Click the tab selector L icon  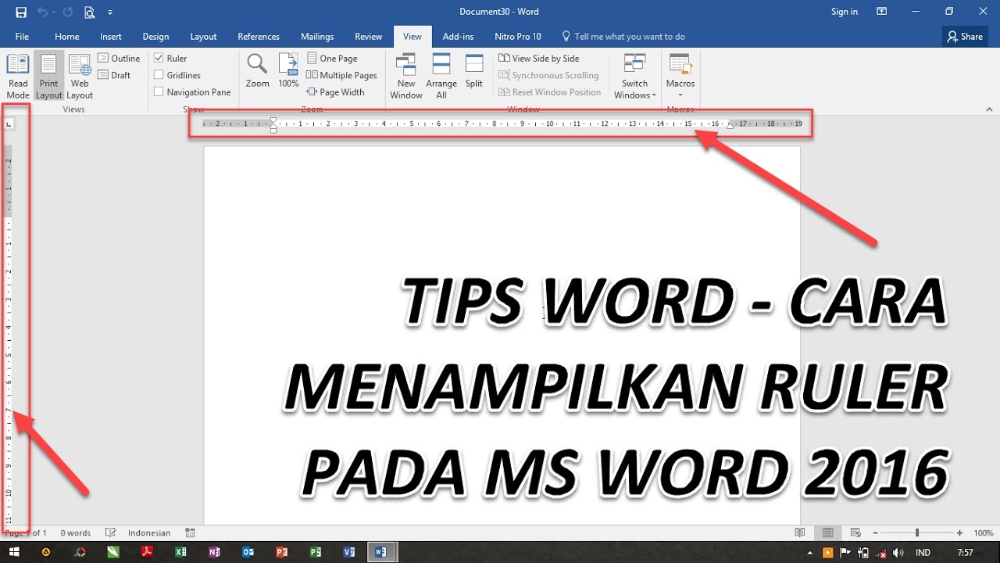click(9, 124)
